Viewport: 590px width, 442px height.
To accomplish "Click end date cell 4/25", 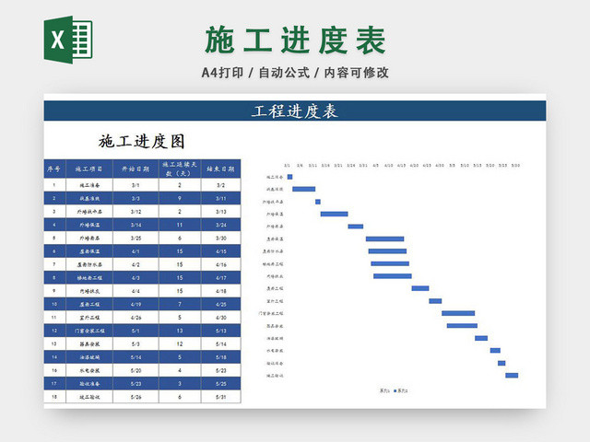I will point(221,304).
